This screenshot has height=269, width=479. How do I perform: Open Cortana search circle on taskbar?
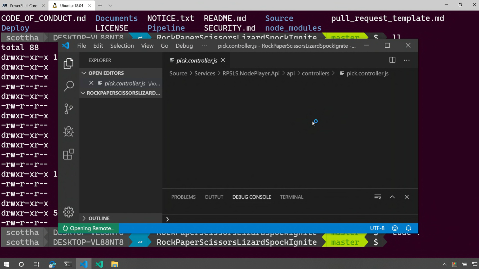[x=21, y=264]
